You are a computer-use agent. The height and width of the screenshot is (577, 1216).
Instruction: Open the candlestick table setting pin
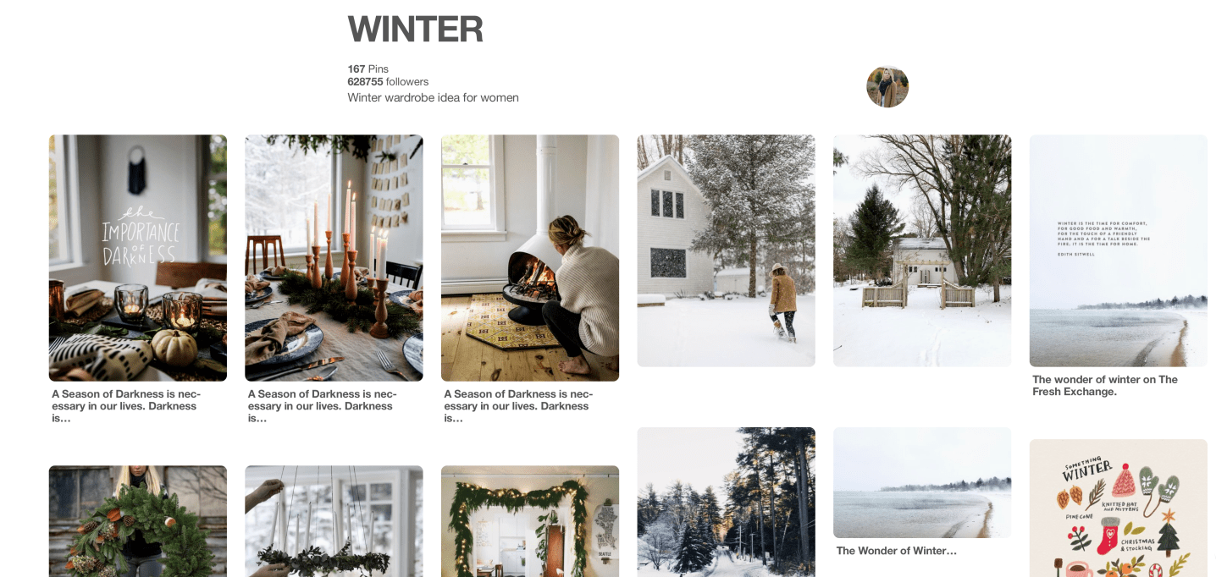(x=334, y=258)
